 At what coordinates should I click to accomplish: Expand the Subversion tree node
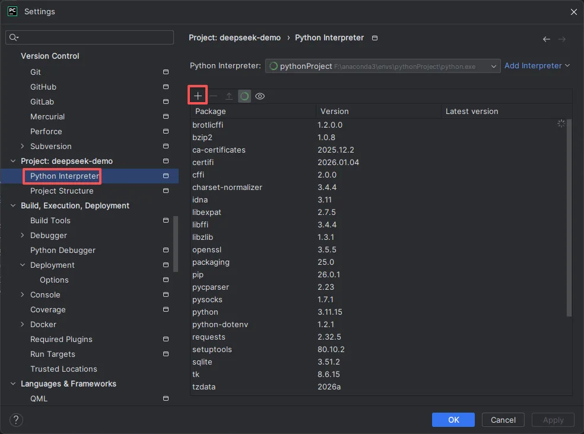[23, 146]
